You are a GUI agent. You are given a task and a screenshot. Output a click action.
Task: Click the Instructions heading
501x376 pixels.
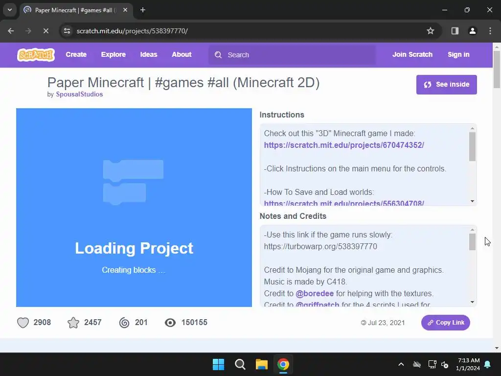tap(282, 115)
